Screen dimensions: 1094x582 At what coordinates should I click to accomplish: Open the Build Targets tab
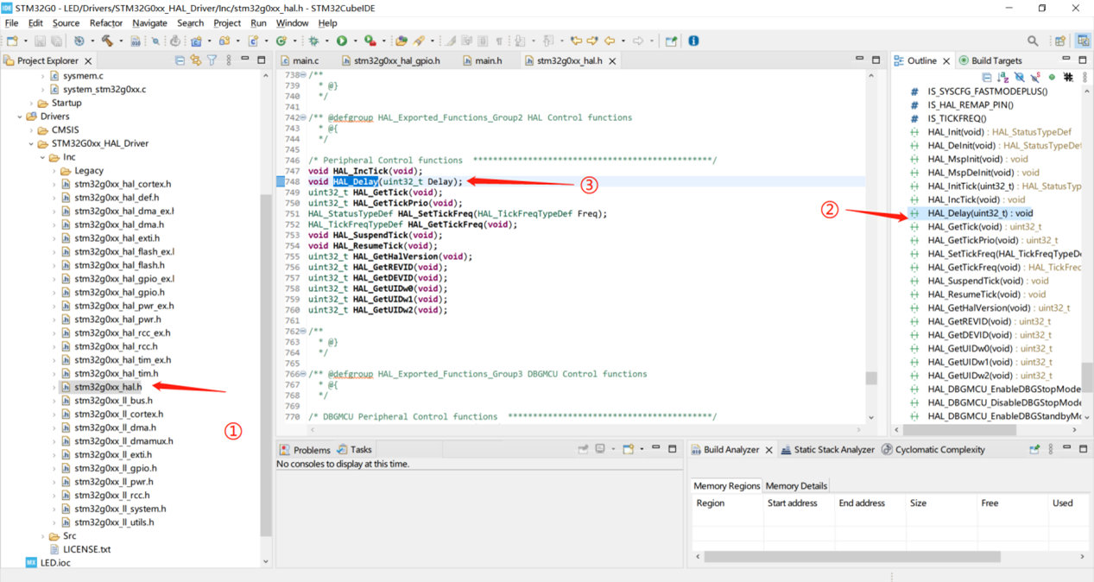pos(990,60)
